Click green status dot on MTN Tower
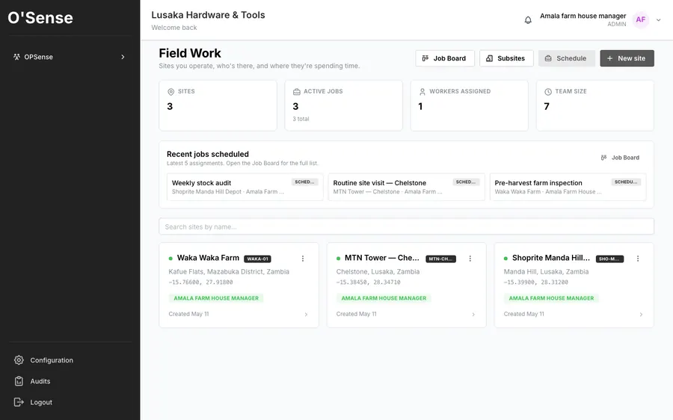This screenshot has width=673, height=420. click(x=338, y=259)
